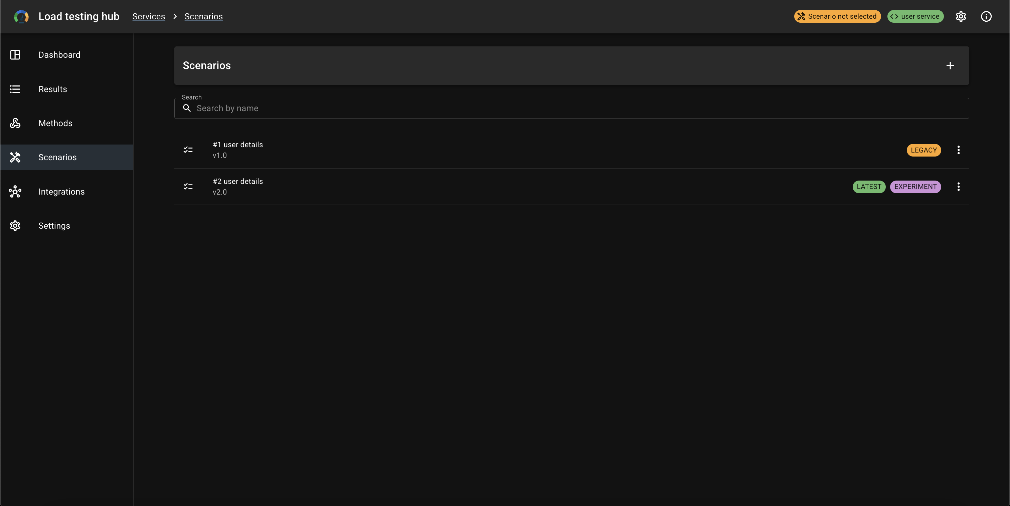The height and width of the screenshot is (506, 1010).
Task: Add a new scenario with plus icon
Action: pyautogui.click(x=950, y=65)
